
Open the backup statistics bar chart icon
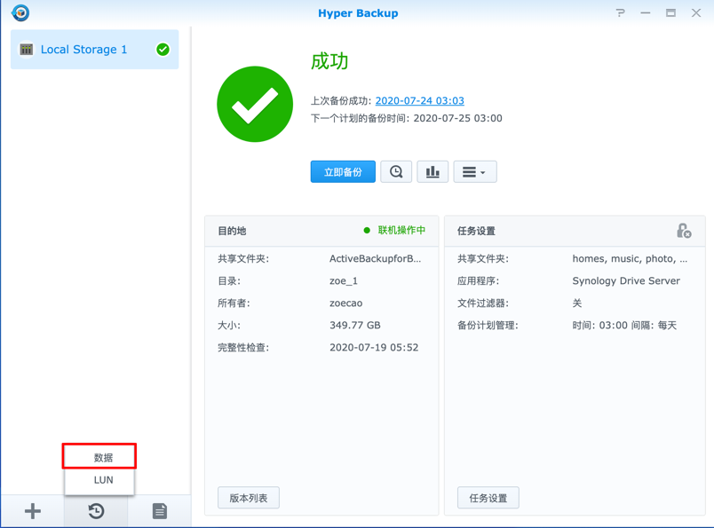pyautogui.click(x=432, y=171)
